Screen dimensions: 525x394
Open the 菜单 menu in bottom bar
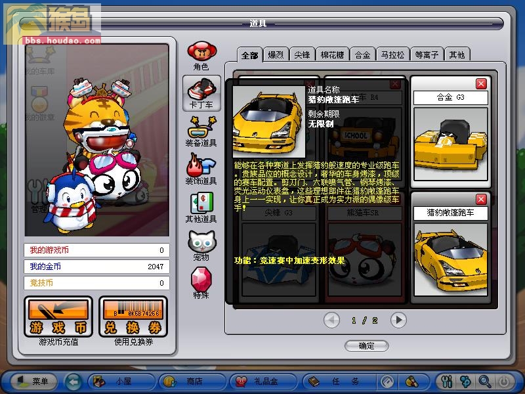tap(33, 382)
